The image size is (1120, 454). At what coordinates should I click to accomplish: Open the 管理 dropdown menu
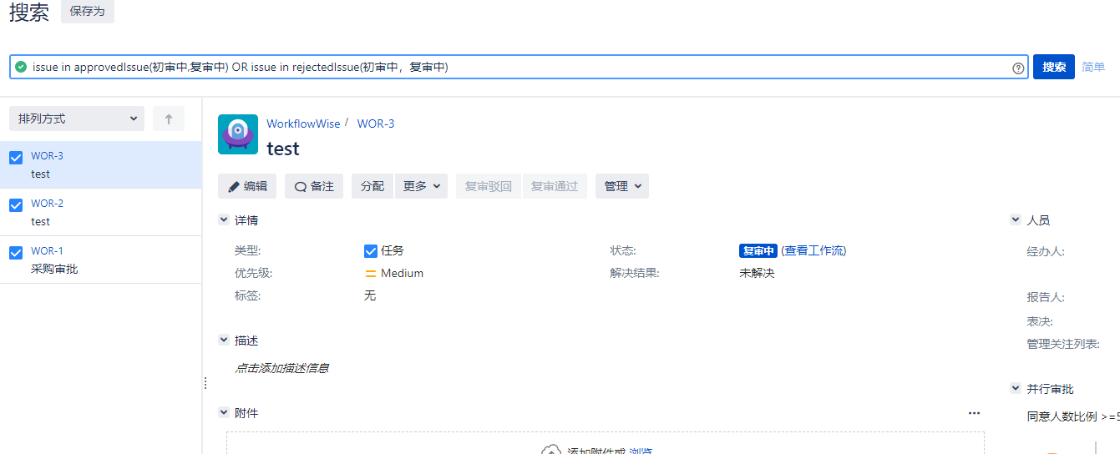coord(621,186)
